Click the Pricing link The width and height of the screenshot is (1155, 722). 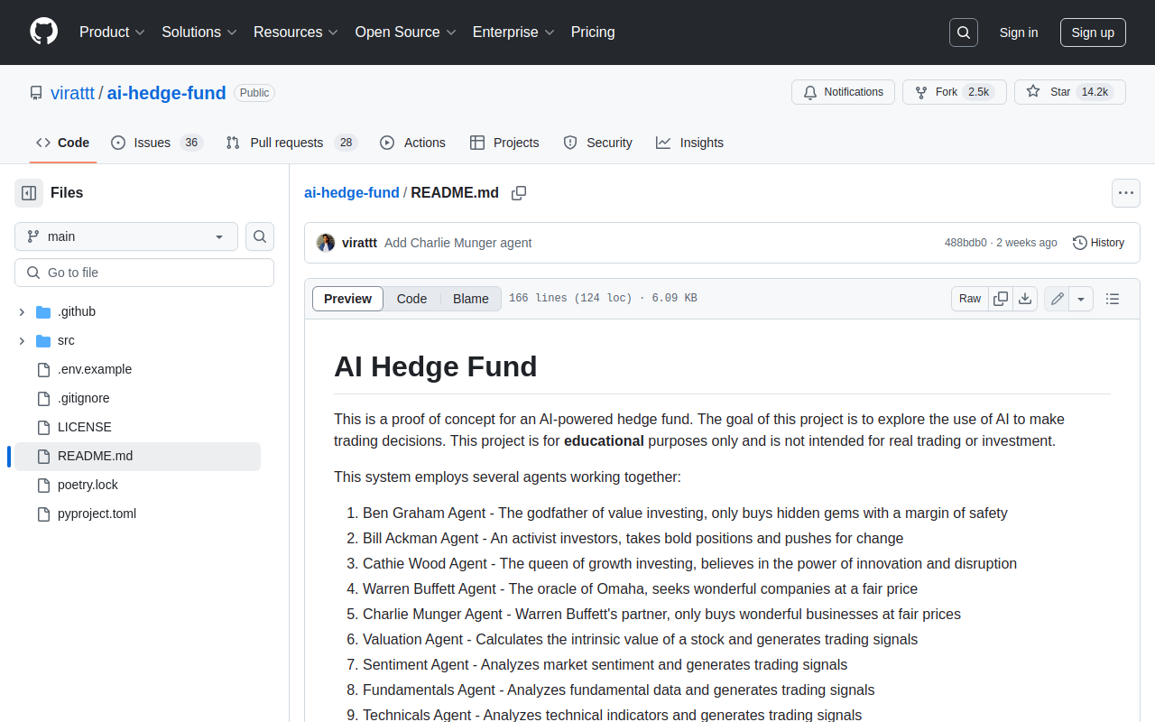tap(593, 32)
